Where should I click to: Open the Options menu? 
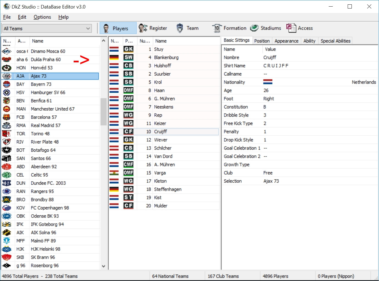(x=42, y=17)
